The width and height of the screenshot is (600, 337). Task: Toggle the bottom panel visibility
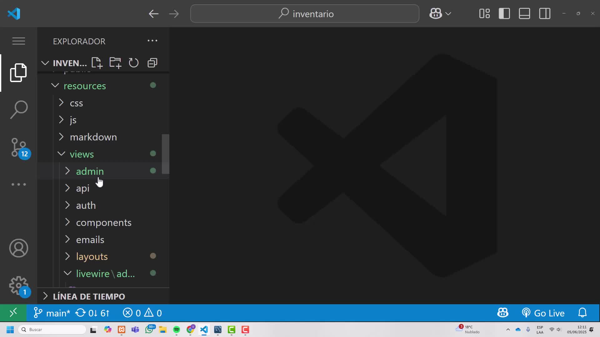(524, 14)
